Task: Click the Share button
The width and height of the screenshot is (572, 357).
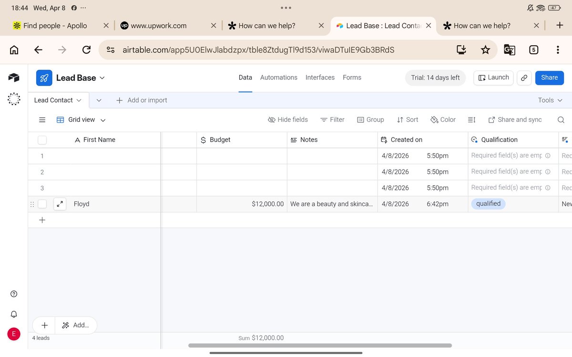Action: click(x=549, y=78)
